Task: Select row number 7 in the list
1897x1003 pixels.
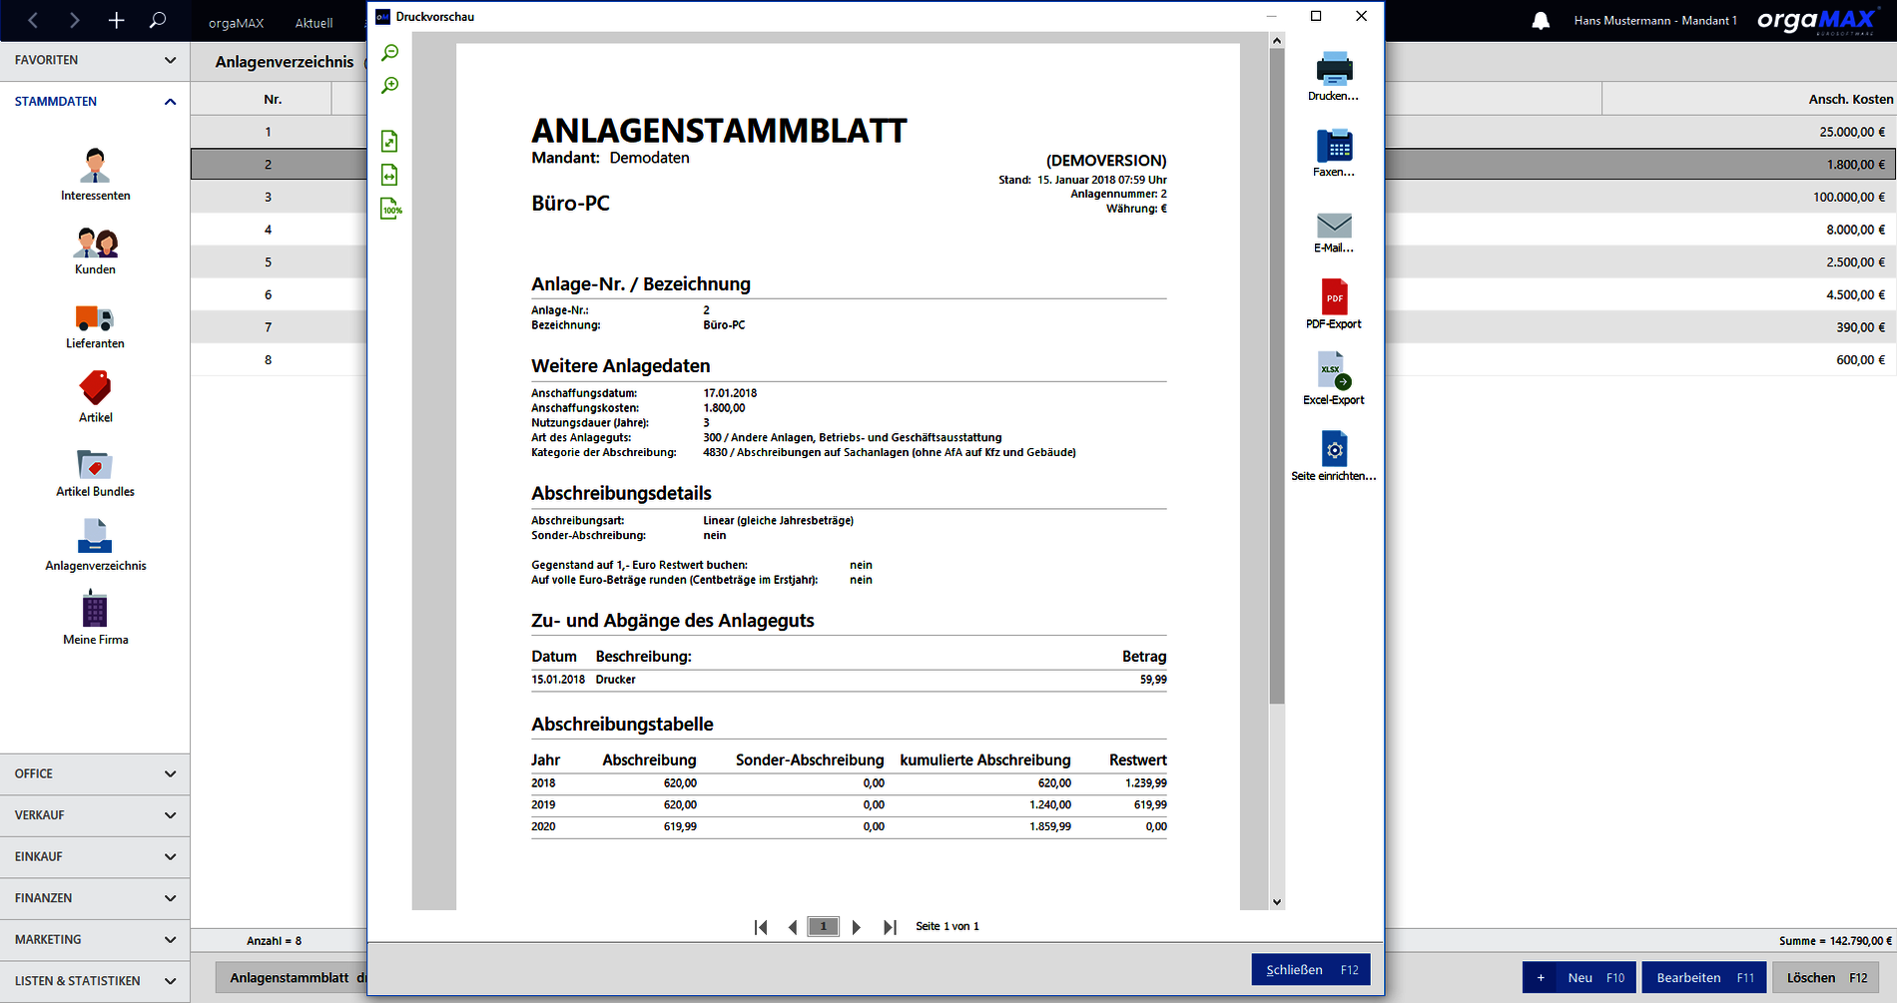Action: click(x=268, y=327)
